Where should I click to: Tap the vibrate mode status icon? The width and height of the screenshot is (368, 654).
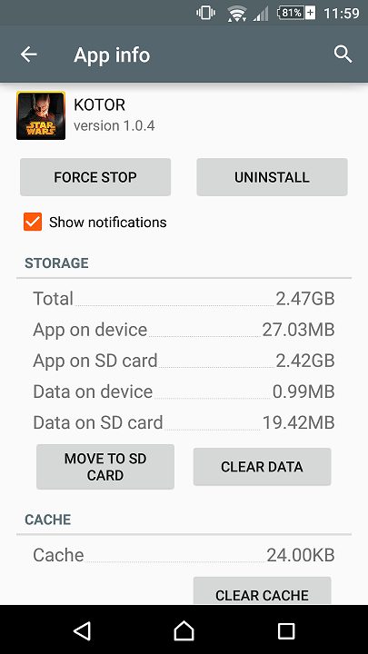(x=205, y=13)
